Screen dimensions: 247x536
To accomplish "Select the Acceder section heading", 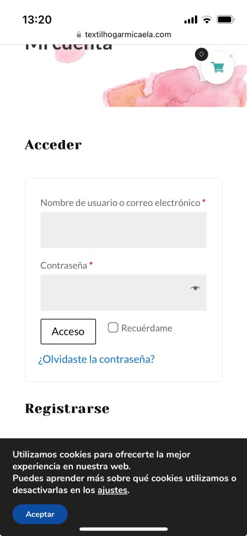I will [53, 145].
